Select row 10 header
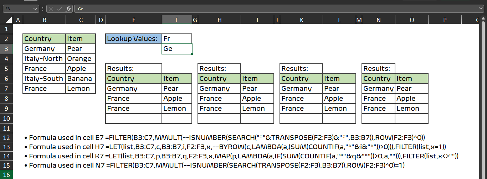The height and width of the screenshot is (179, 487). (6, 119)
